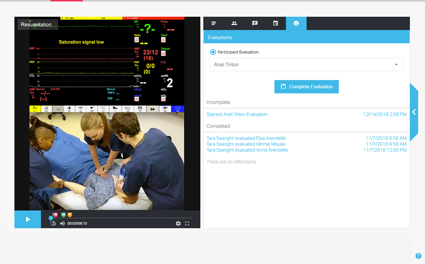Image resolution: width=425 pixels, height=264 pixels.
Task: Open the Ariel Triton participant dropdown
Action: pos(306,65)
